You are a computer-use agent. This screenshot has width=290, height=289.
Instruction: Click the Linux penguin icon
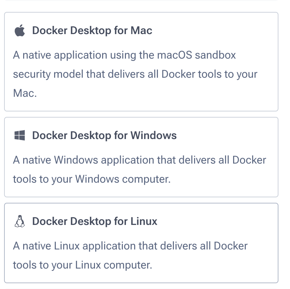20,222
